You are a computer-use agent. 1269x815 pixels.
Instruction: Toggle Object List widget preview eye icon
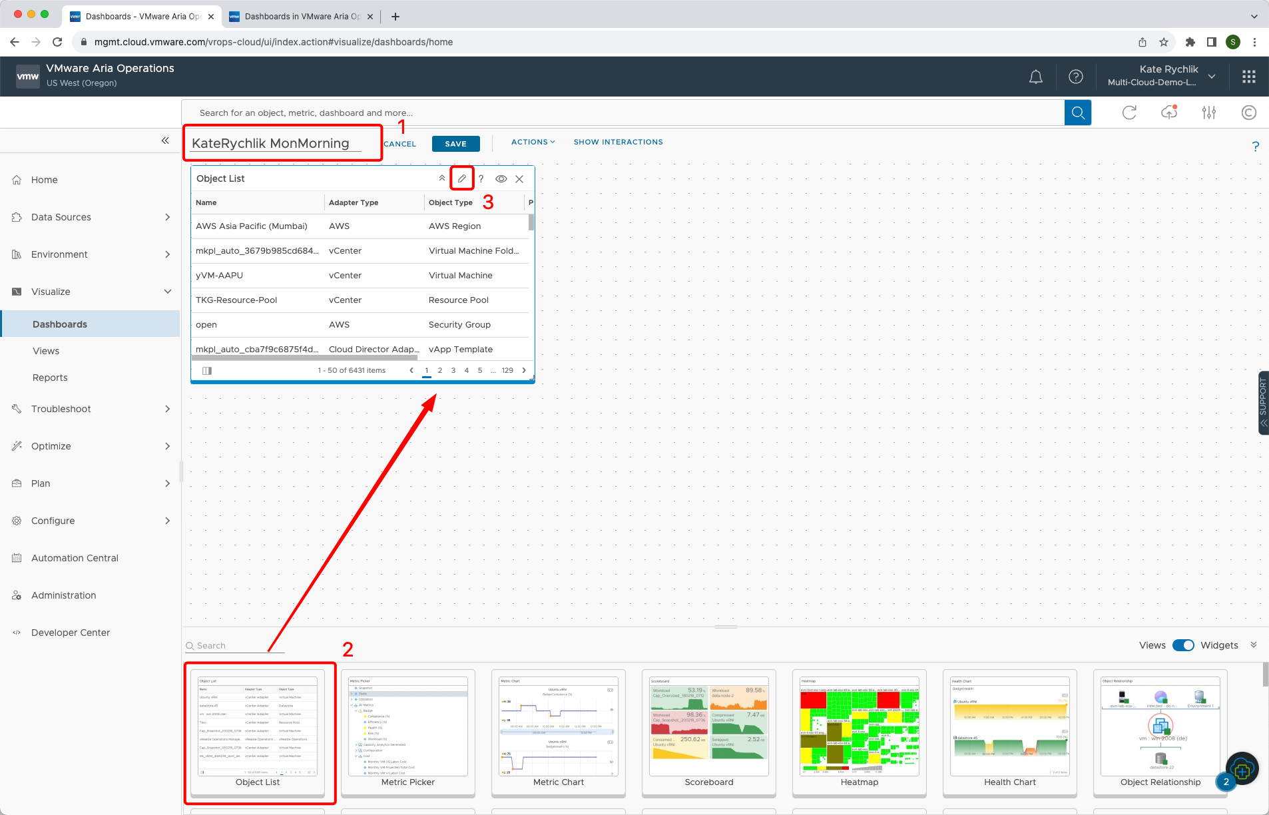[500, 178]
